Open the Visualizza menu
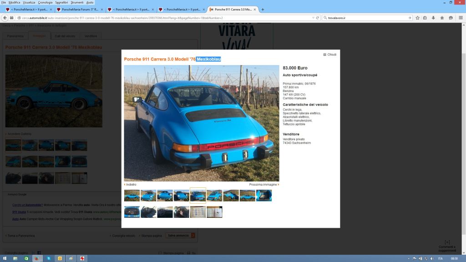The width and height of the screenshot is (466, 262). coord(29,2)
